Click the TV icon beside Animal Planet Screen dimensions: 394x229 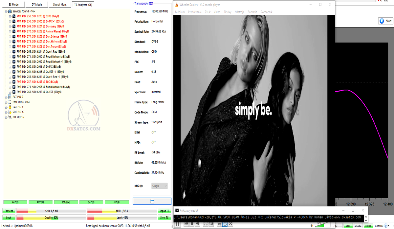(14, 31)
